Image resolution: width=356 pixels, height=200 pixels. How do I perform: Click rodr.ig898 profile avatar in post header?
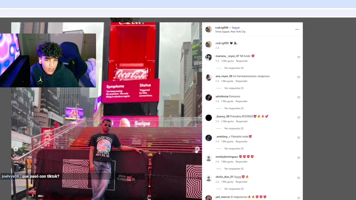[x=209, y=29]
